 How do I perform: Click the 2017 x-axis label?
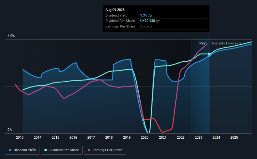pos(91,137)
